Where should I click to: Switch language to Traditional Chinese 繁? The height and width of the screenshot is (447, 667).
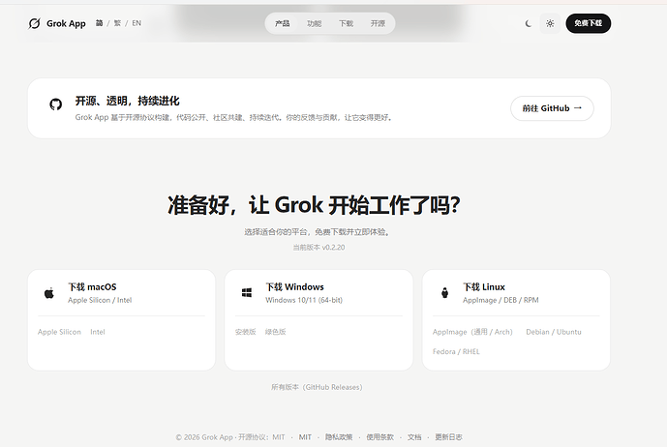click(x=117, y=23)
